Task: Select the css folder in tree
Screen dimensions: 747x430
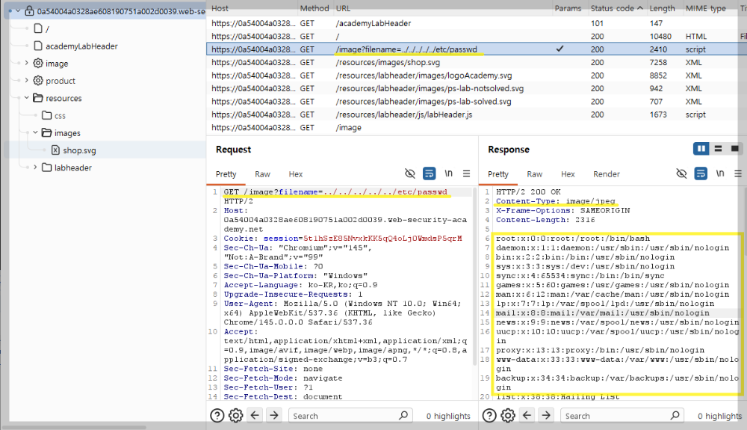Action: [60, 115]
